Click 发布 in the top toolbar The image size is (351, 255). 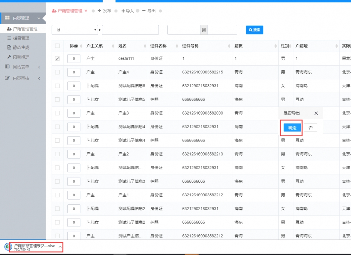point(104,11)
